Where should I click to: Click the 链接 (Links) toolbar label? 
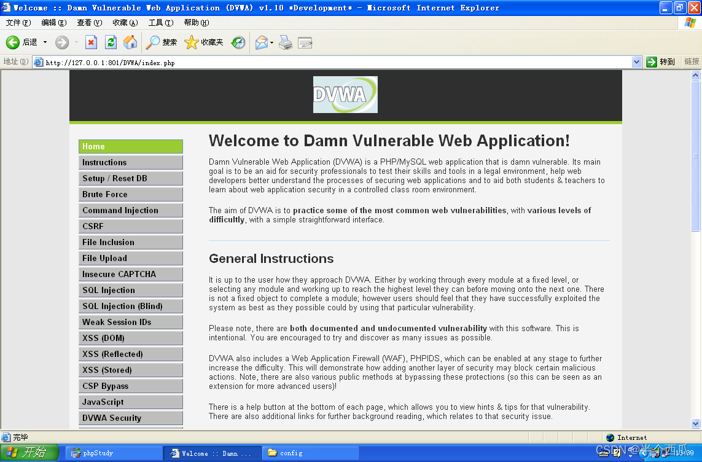pyautogui.click(x=692, y=61)
